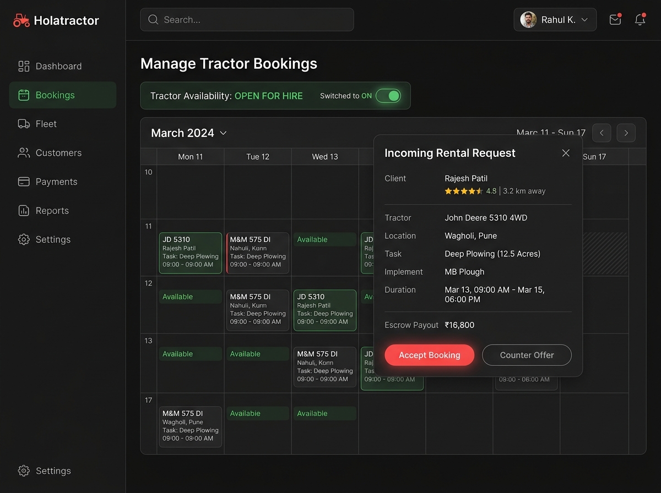Click the 4.8 star rating of Rajesh Patil
This screenshot has width=661, height=493.
pos(470,191)
